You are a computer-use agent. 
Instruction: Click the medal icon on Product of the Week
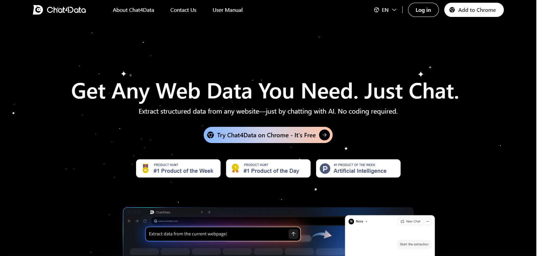(x=146, y=168)
